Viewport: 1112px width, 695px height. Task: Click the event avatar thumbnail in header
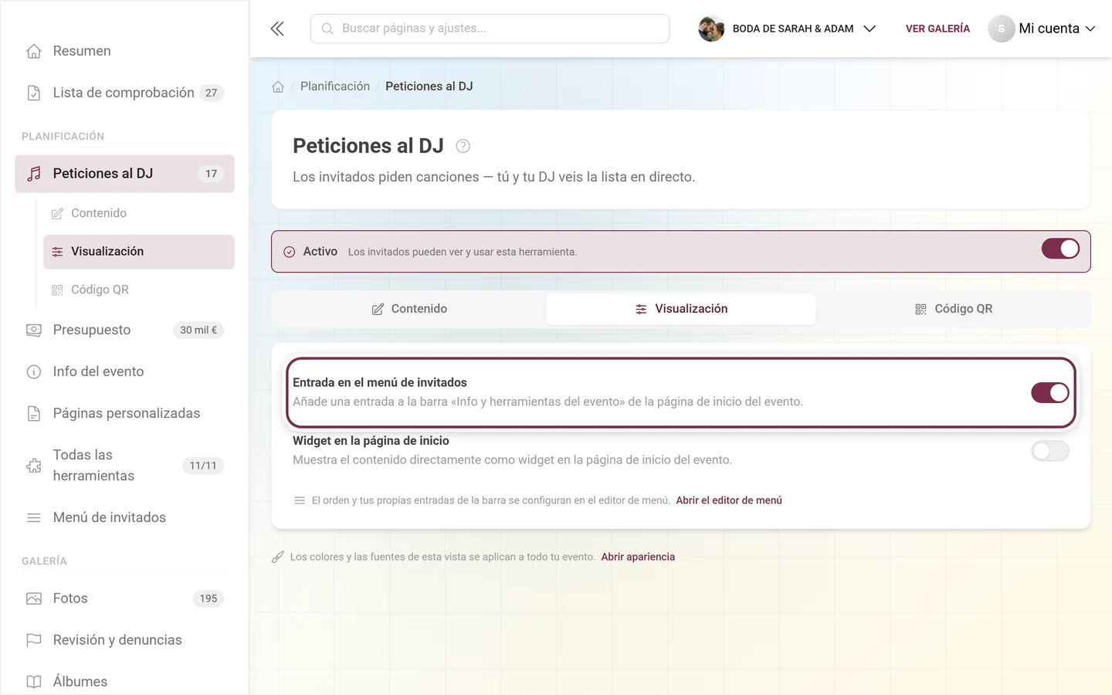coord(711,29)
